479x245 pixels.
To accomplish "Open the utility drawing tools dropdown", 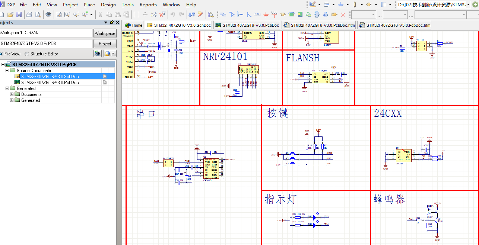I will [319, 4].
